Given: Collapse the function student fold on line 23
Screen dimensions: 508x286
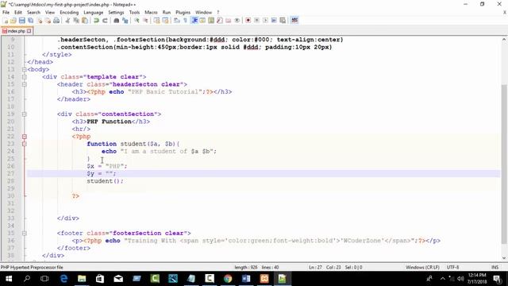Looking at the screenshot, I should tap(25, 144).
